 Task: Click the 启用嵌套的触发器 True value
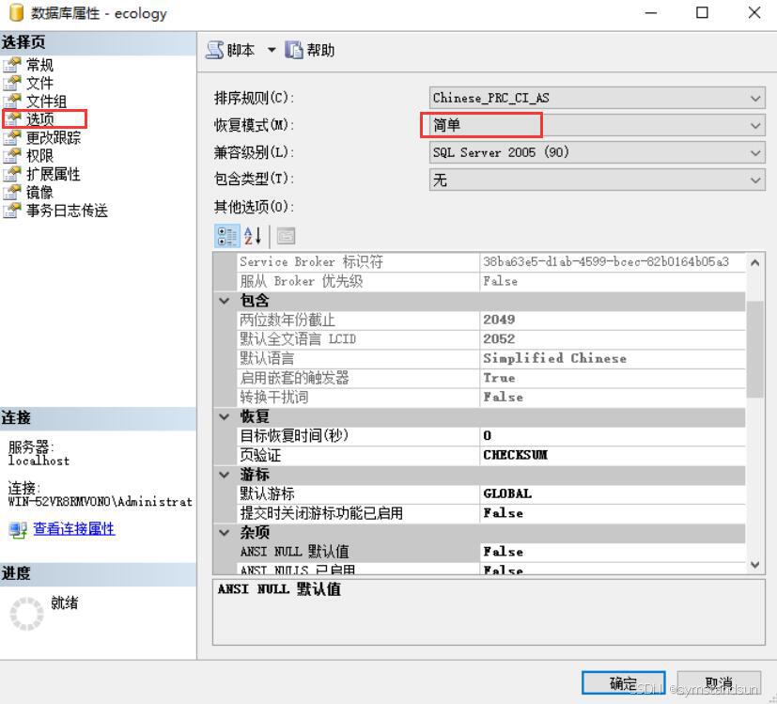click(613, 378)
